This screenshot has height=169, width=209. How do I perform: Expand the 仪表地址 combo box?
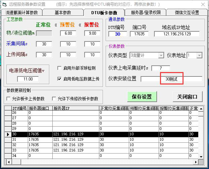(x=199, y=55)
